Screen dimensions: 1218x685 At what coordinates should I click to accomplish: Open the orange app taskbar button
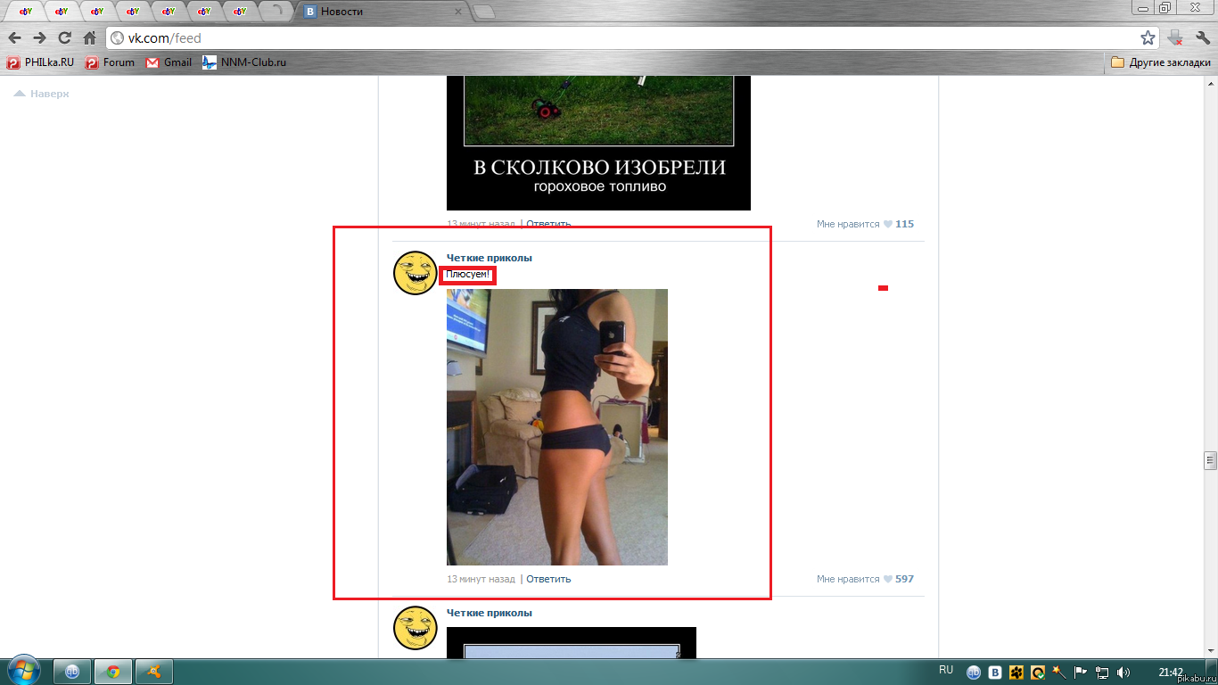tap(154, 672)
